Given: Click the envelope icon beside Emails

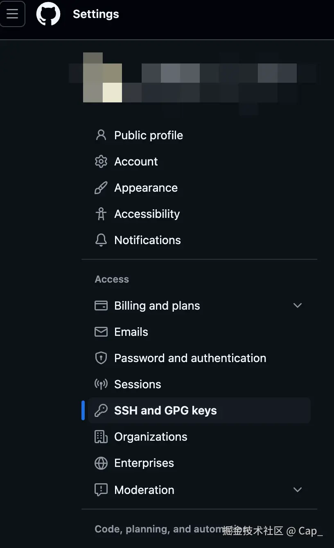Looking at the screenshot, I should pyautogui.click(x=101, y=332).
